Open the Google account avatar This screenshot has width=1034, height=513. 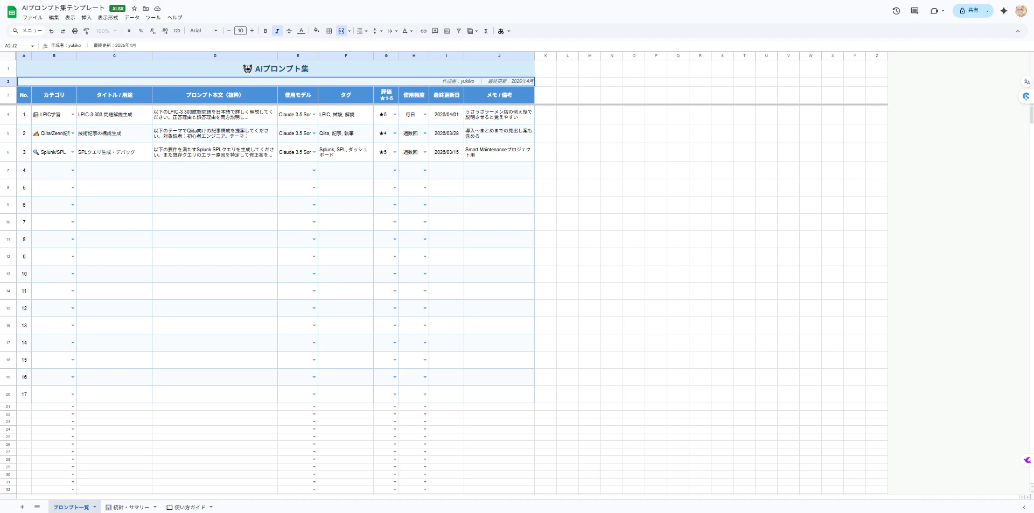click(x=1021, y=11)
